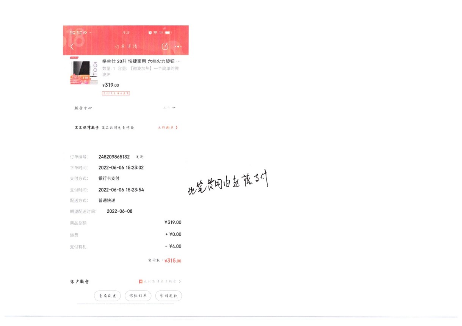Viewport: 462px width, 326px height.
Task: Click the 修改订单 button
Action: (x=138, y=296)
